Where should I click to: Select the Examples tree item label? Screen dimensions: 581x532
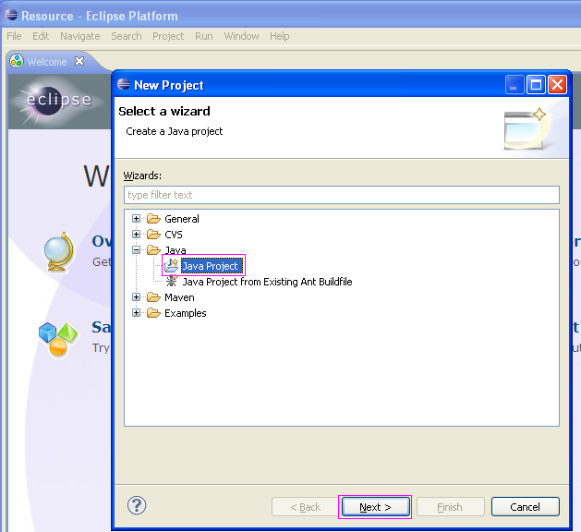coord(186,313)
